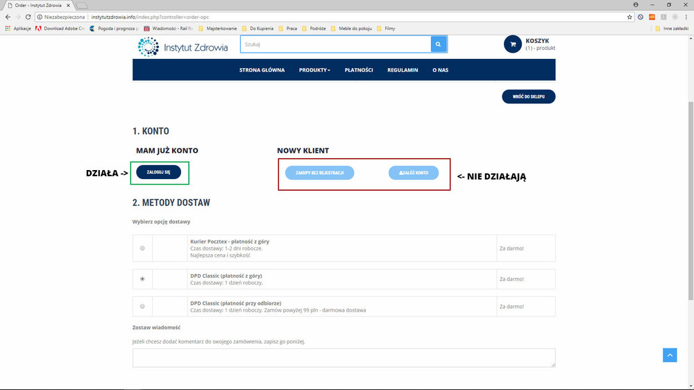Click the order comment text area
Image resolution: width=694 pixels, height=390 pixels.
pyautogui.click(x=344, y=357)
